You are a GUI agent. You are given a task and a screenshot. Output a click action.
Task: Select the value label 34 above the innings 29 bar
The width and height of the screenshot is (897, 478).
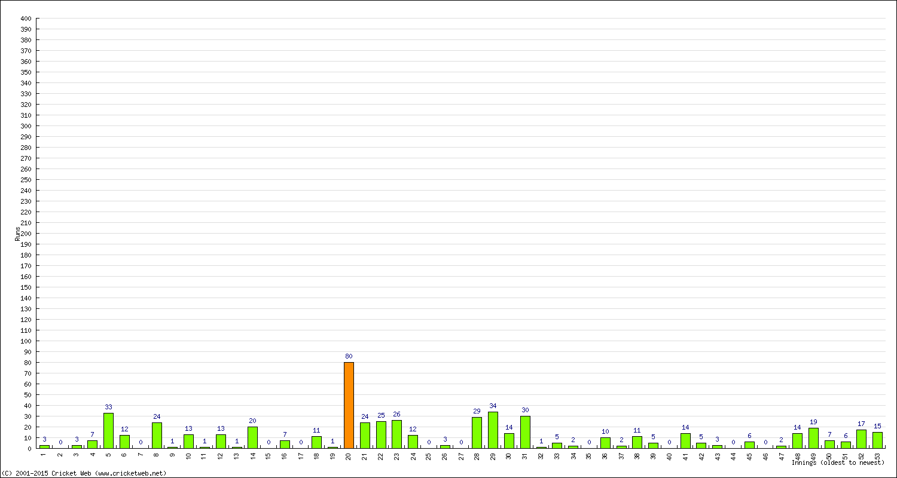493,406
